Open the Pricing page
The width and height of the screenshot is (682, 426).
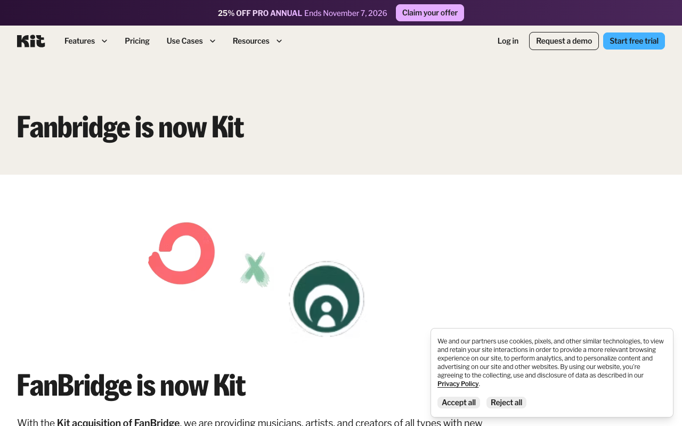tap(137, 41)
